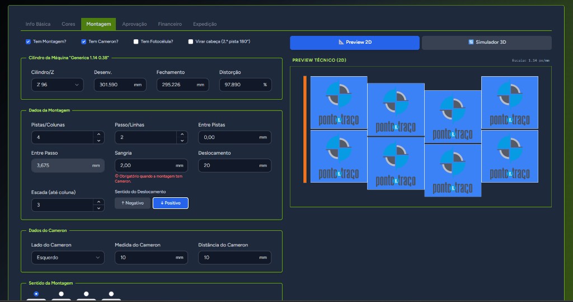This screenshot has height=302, width=573.
Task: Increase Pistas/Colunas with the up arrow
Action: [98, 134]
